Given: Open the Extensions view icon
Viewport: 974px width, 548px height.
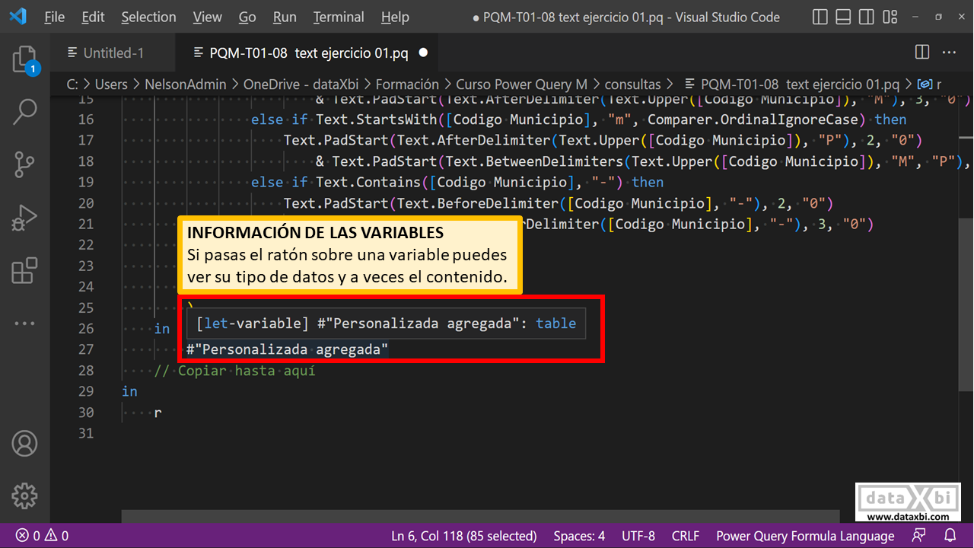Looking at the screenshot, I should [x=24, y=270].
